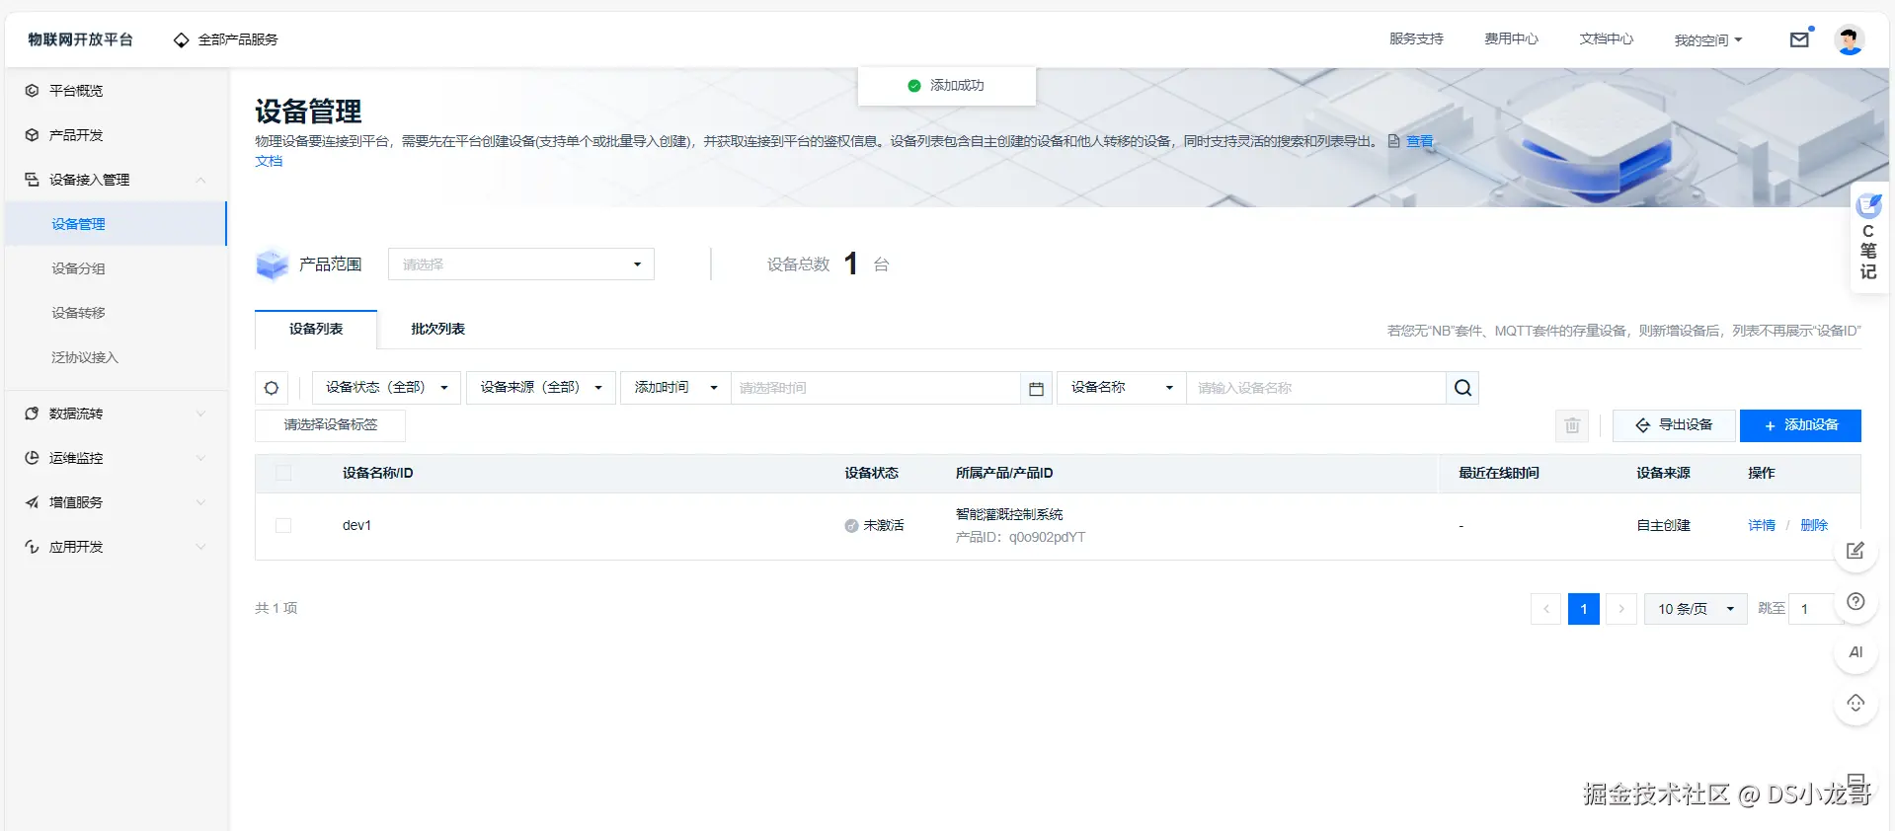1895x831 pixels.
Task: Select the 设备列表 tab
Action: (316, 330)
